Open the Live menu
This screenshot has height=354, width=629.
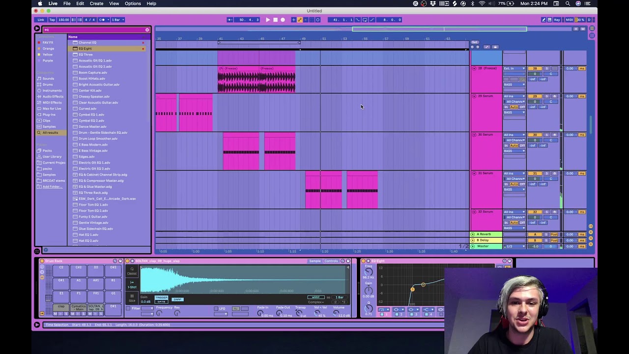pos(53,3)
